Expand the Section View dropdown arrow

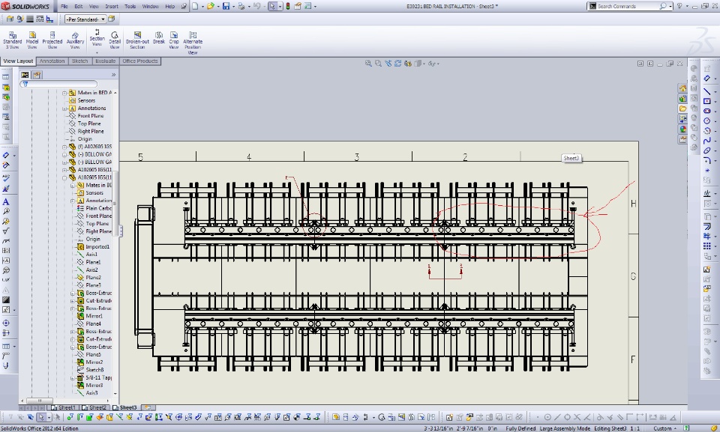tap(97, 53)
